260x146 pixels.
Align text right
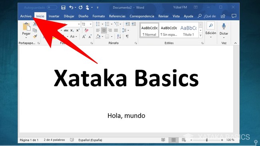(x=110, y=30)
